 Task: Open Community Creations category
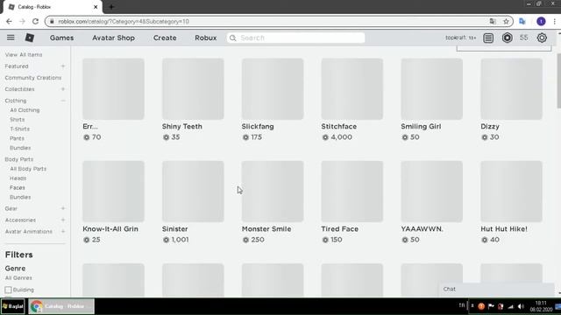[33, 78]
